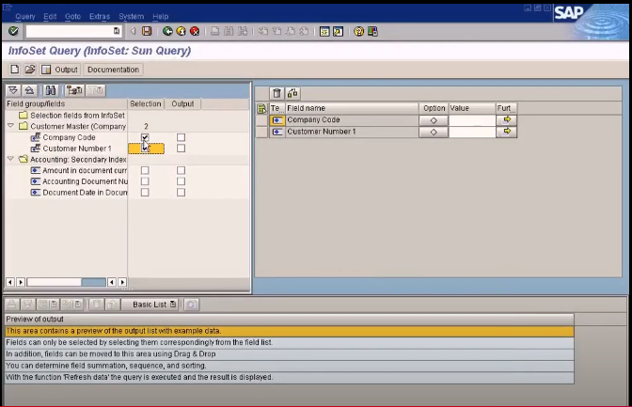Image resolution: width=632 pixels, height=407 pixels.
Task: Click the green checkmark Enter icon
Action: (x=13, y=31)
